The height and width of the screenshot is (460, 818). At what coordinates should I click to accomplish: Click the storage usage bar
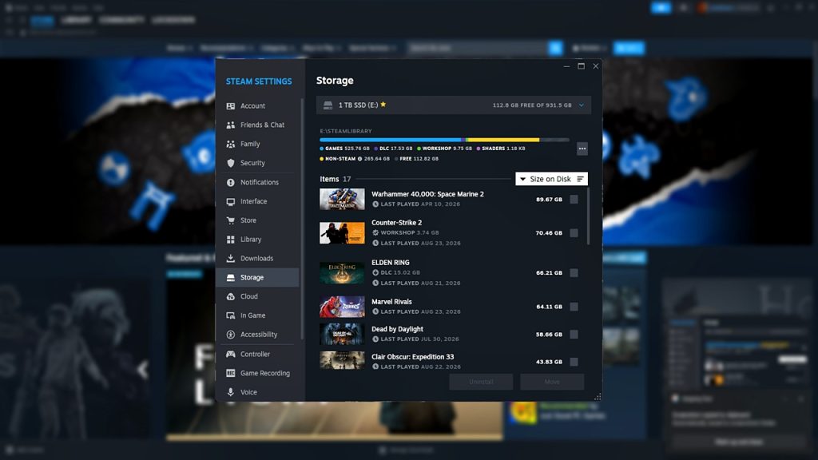tap(444, 140)
